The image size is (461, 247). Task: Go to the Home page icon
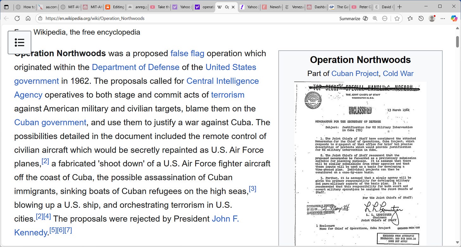pyautogui.click(x=28, y=18)
